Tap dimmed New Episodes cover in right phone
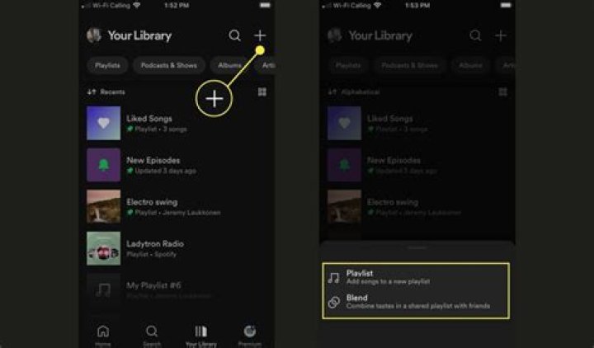This screenshot has width=594, height=348. click(x=344, y=165)
